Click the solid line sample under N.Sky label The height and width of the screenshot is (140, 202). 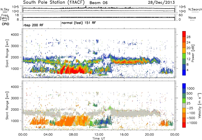point(5,12)
